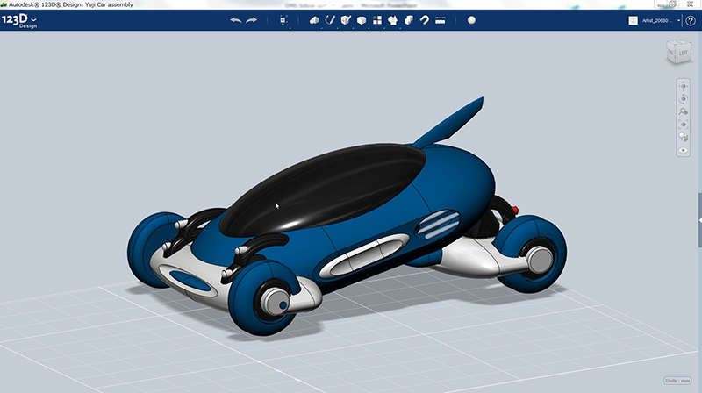The image size is (702, 393).
Task: Select the Pattern grid tool
Action: (377, 20)
